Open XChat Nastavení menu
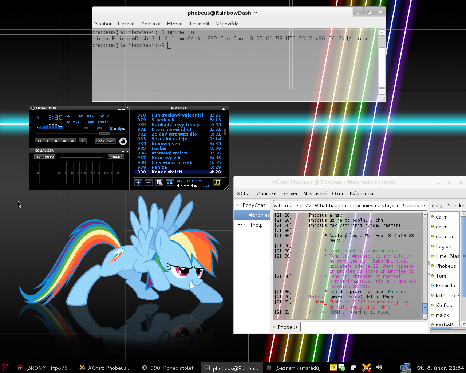The width and height of the screenshot is (466, 373). pyautogui.click(x=315, y=193)
